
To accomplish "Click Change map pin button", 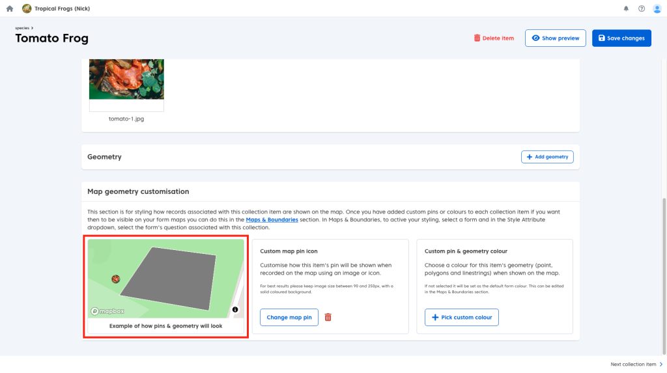I will (289, 317).
